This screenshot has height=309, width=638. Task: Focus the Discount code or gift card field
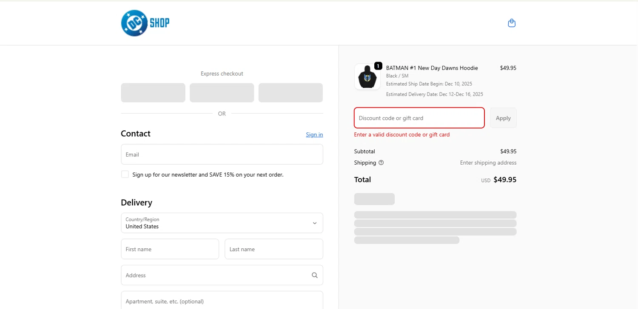pyautogui.click(x=419, y=118)
